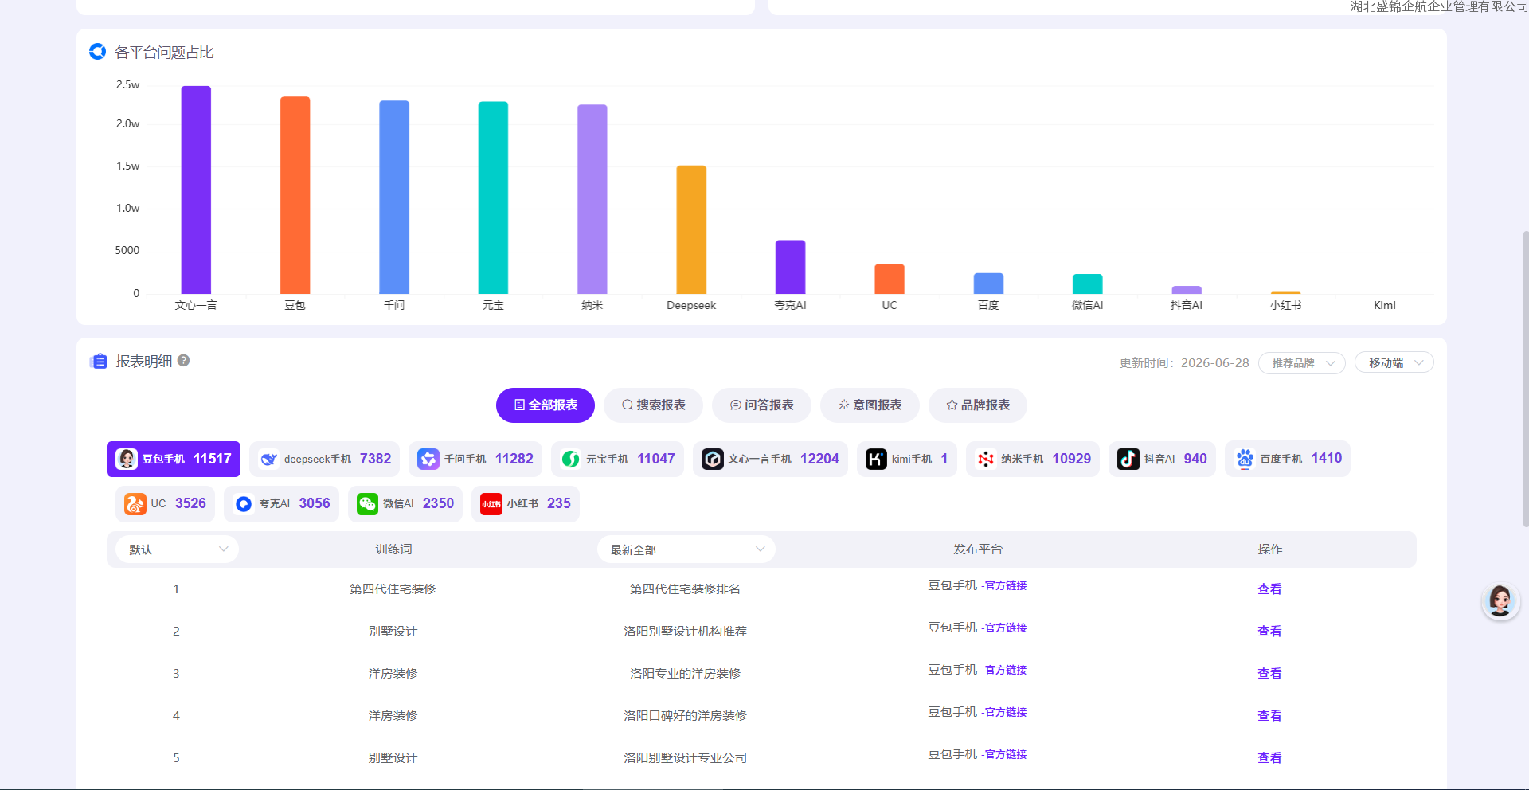Viewport: 1529px width, 790px height.
Task: Click the 夸克AI blue icon
Action: click(244, 504)
